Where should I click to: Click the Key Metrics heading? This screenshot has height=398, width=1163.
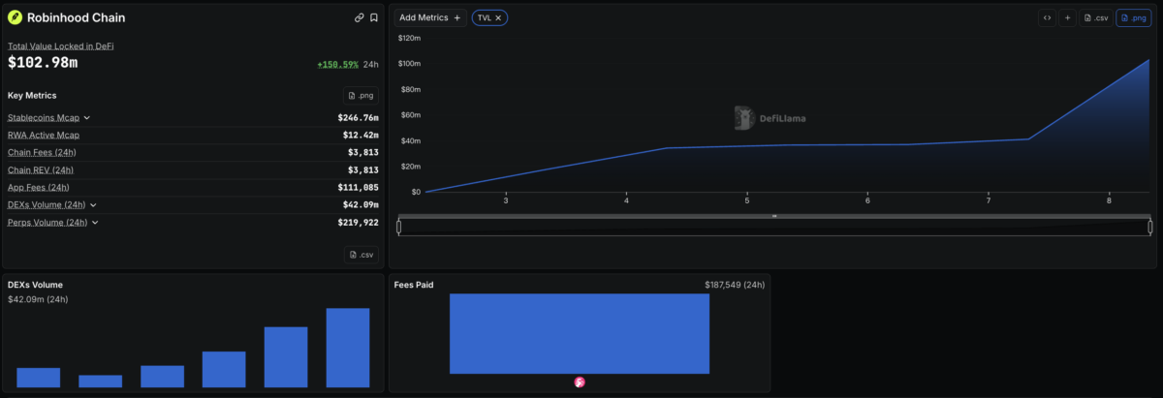click(32, 95)
